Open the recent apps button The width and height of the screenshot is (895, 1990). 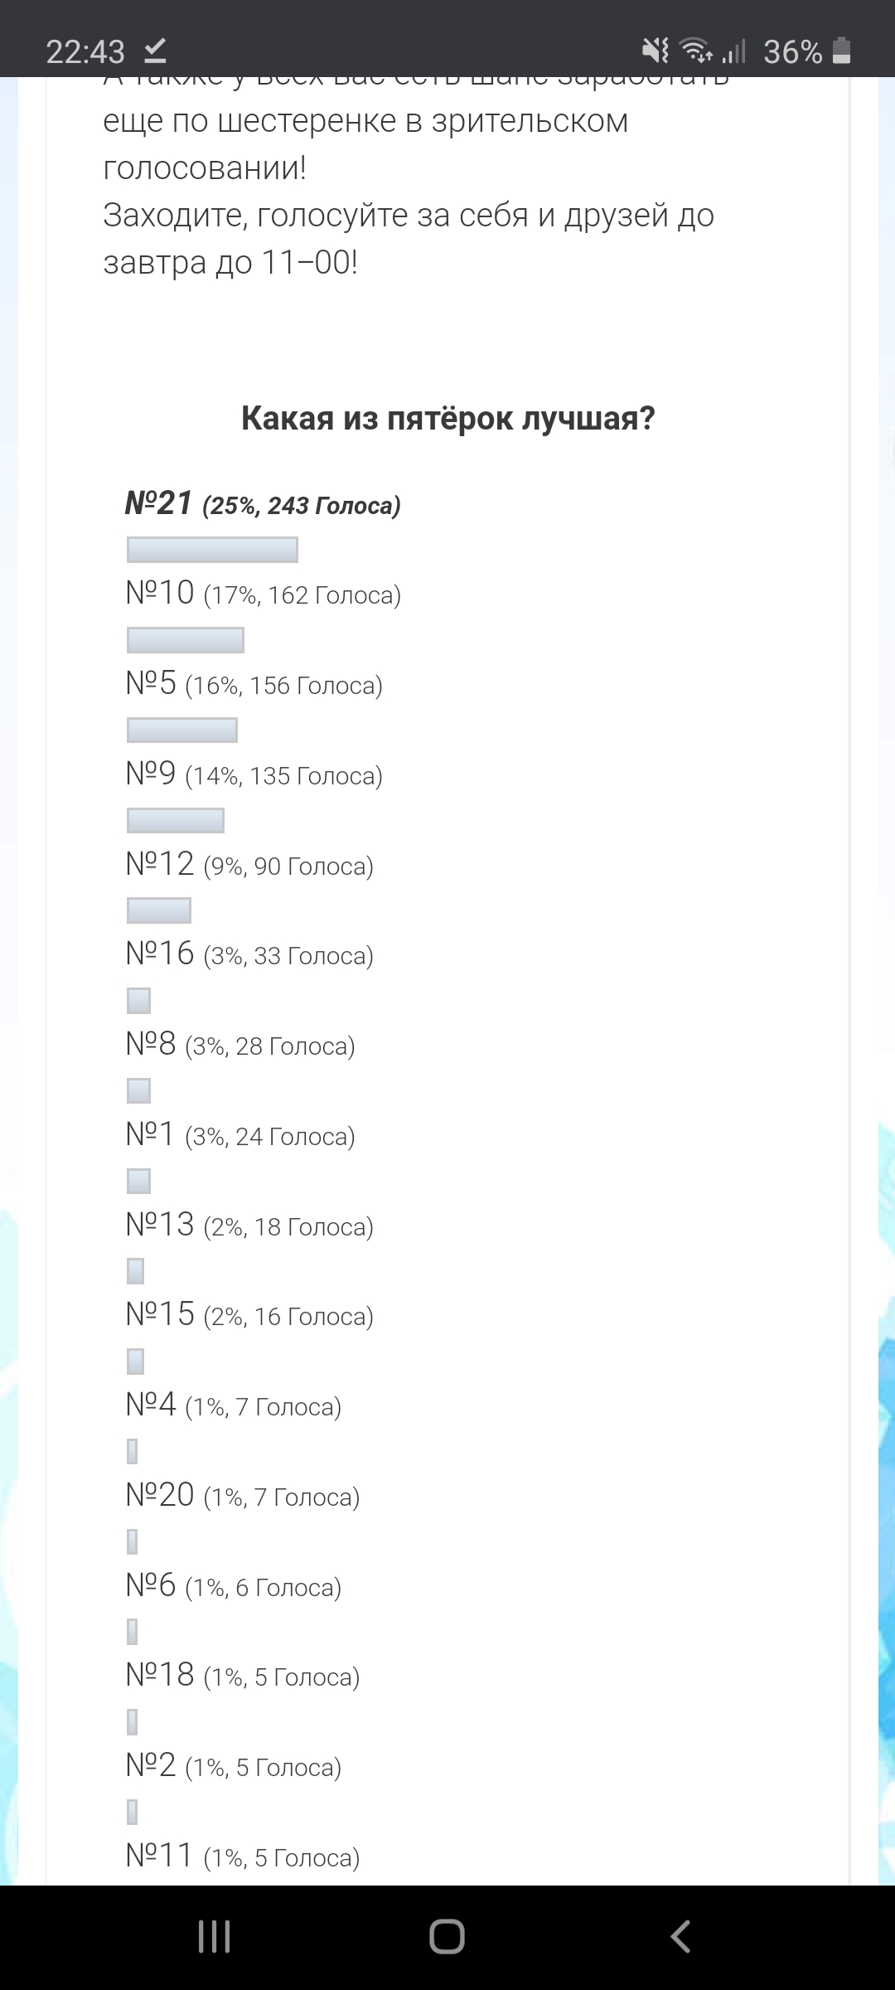(x=214, y=1937)
